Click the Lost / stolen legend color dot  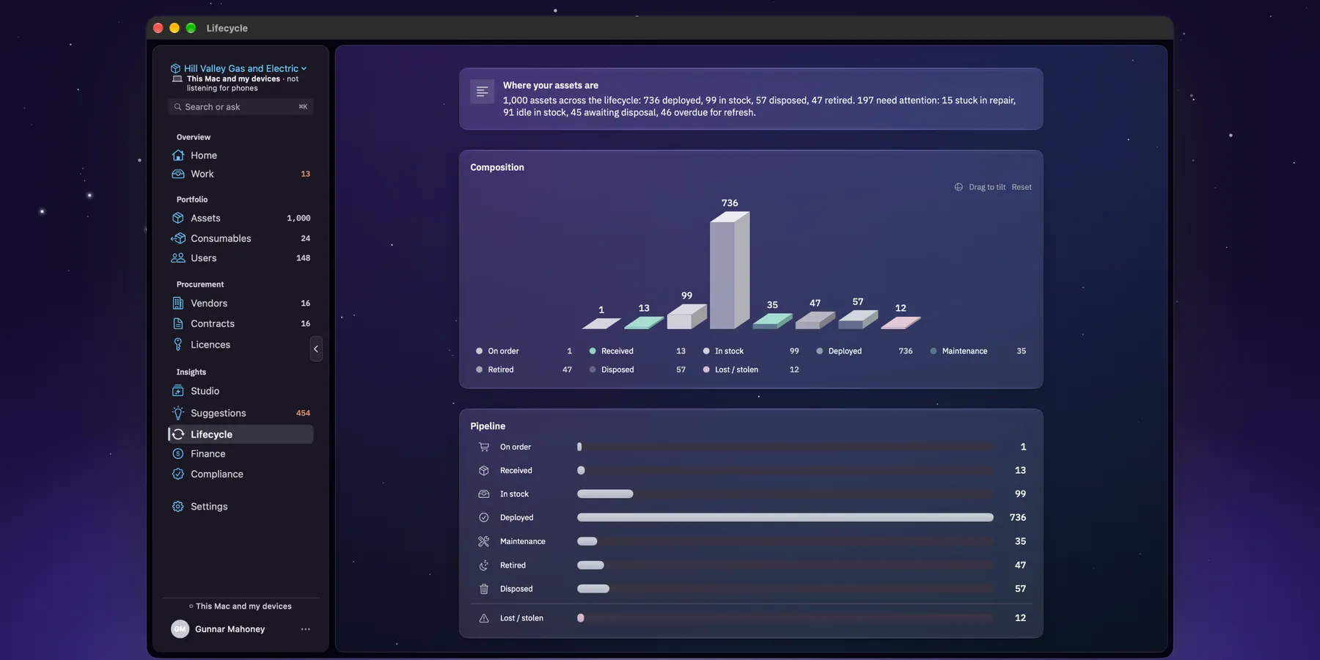pyautogui.click(x=706, y=370)
